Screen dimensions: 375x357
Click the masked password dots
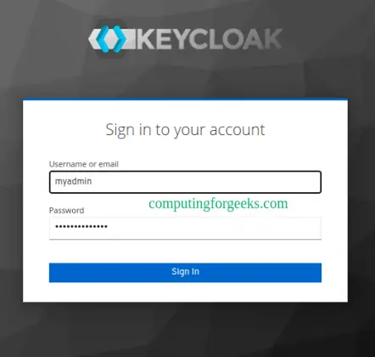coord(81,226)
